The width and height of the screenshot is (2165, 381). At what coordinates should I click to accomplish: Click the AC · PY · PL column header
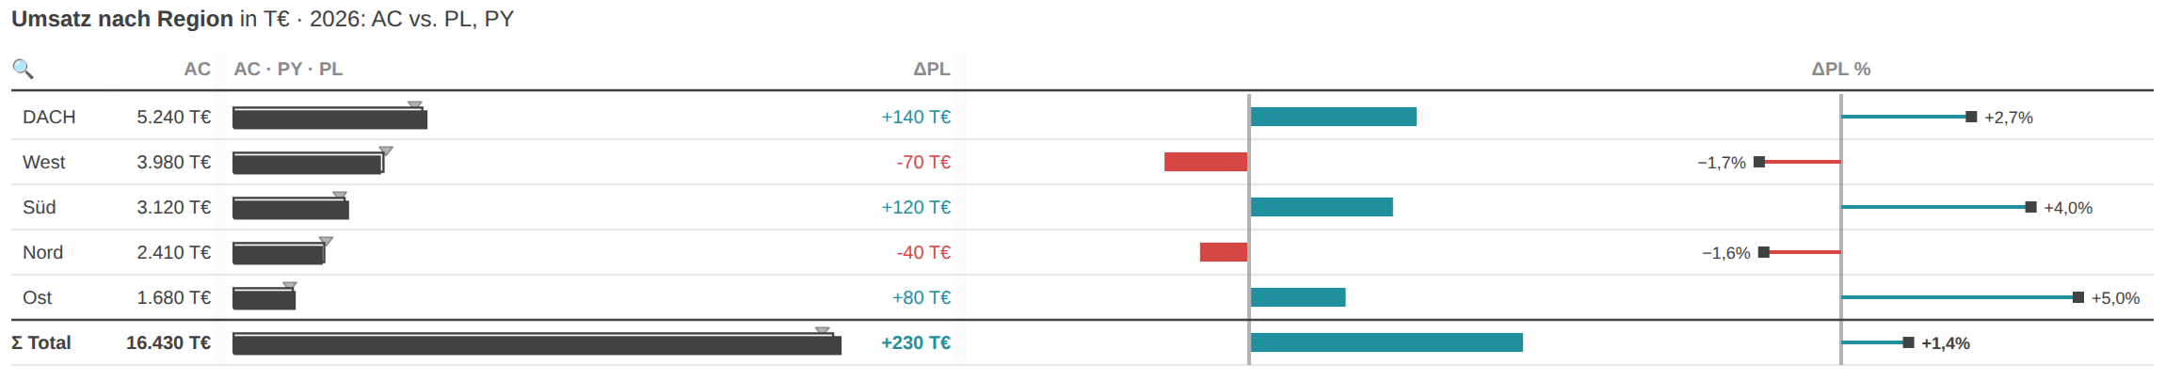pos(288,69)
